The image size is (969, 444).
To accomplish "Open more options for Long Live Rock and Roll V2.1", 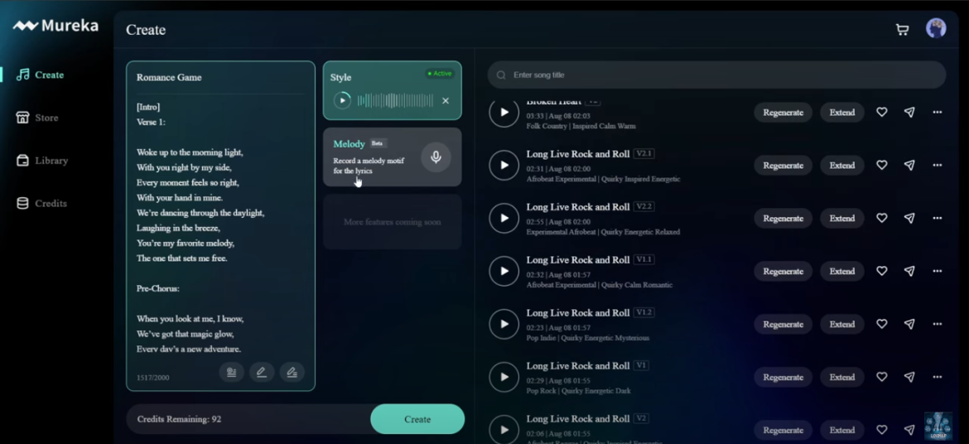I will point(937,166).
